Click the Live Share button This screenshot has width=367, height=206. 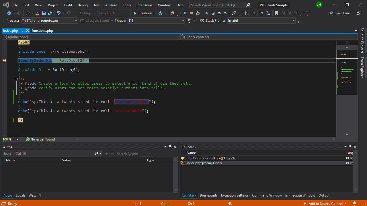point(339,13)
